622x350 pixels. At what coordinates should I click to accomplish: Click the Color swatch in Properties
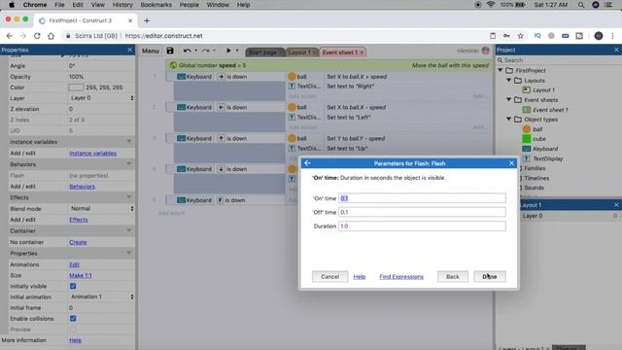[x=76, y=87]
